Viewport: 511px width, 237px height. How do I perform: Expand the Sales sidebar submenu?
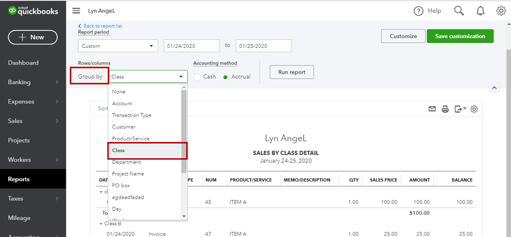(x=57, y=121)
